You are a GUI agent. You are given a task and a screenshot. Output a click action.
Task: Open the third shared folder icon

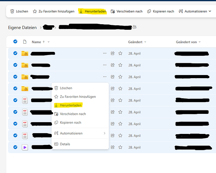25,77
